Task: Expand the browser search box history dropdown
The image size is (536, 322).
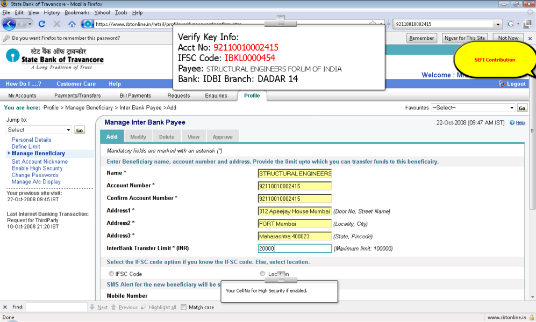Action: (x=498, y=24)
